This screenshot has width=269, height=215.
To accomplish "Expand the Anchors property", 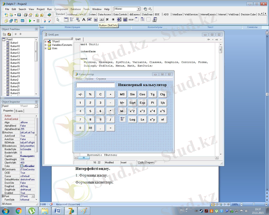I will point(3,132).
